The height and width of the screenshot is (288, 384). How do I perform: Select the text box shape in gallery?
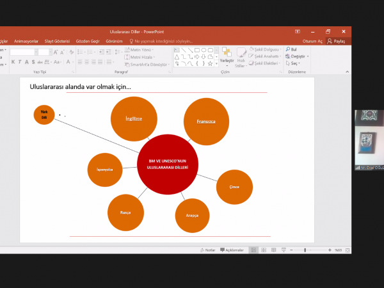[177, 50]
